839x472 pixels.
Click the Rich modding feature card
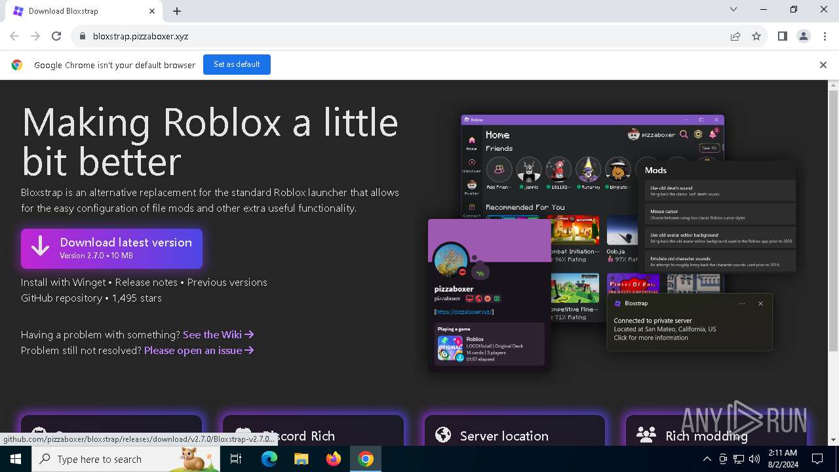tap(716, 431)
